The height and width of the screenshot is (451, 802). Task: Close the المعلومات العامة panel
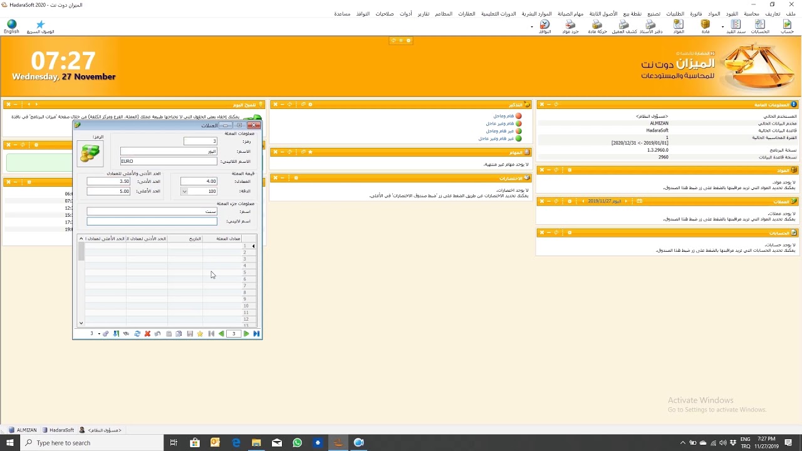542,105
